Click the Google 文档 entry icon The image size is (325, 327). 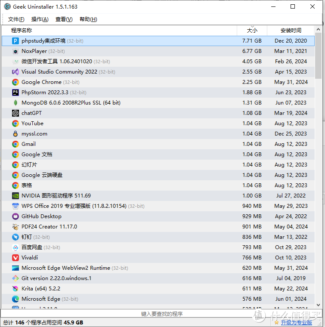[15, 154]
